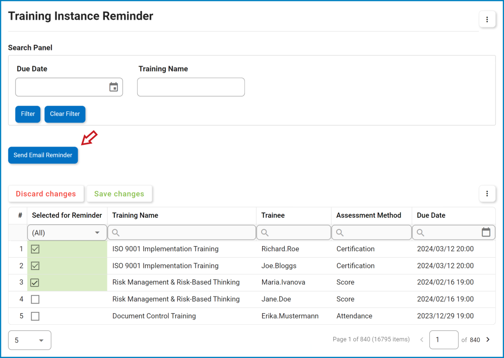Viewport: 504px width, 358px height.
Task: Click the Send Email Reminder button
Action: (x=43, y=155)
